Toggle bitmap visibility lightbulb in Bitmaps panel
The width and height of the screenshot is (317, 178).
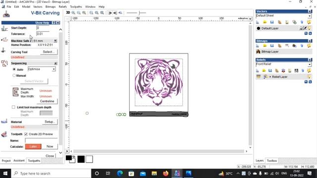coord(309,46)
